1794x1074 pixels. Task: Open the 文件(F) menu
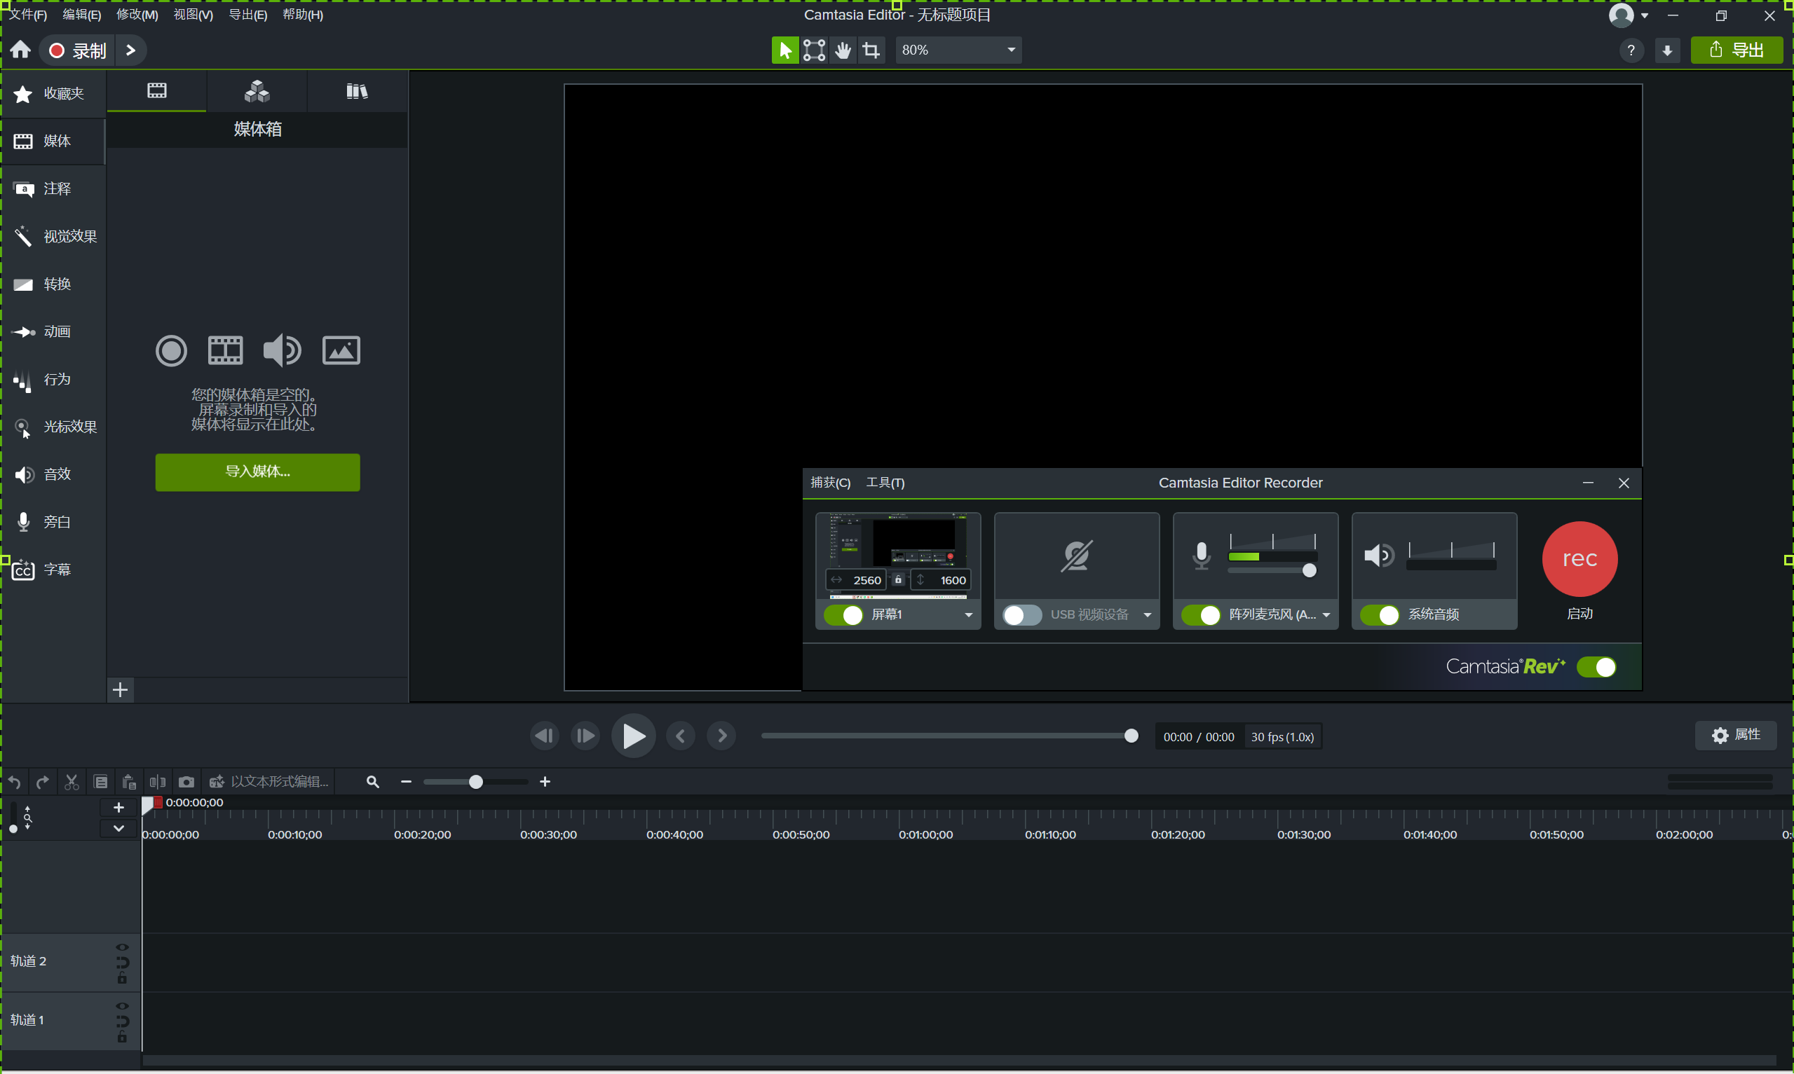(x=27, y=15)
